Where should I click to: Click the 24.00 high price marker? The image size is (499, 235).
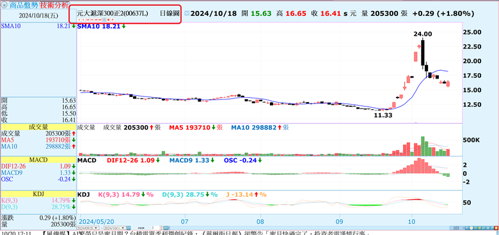point(422,34)
